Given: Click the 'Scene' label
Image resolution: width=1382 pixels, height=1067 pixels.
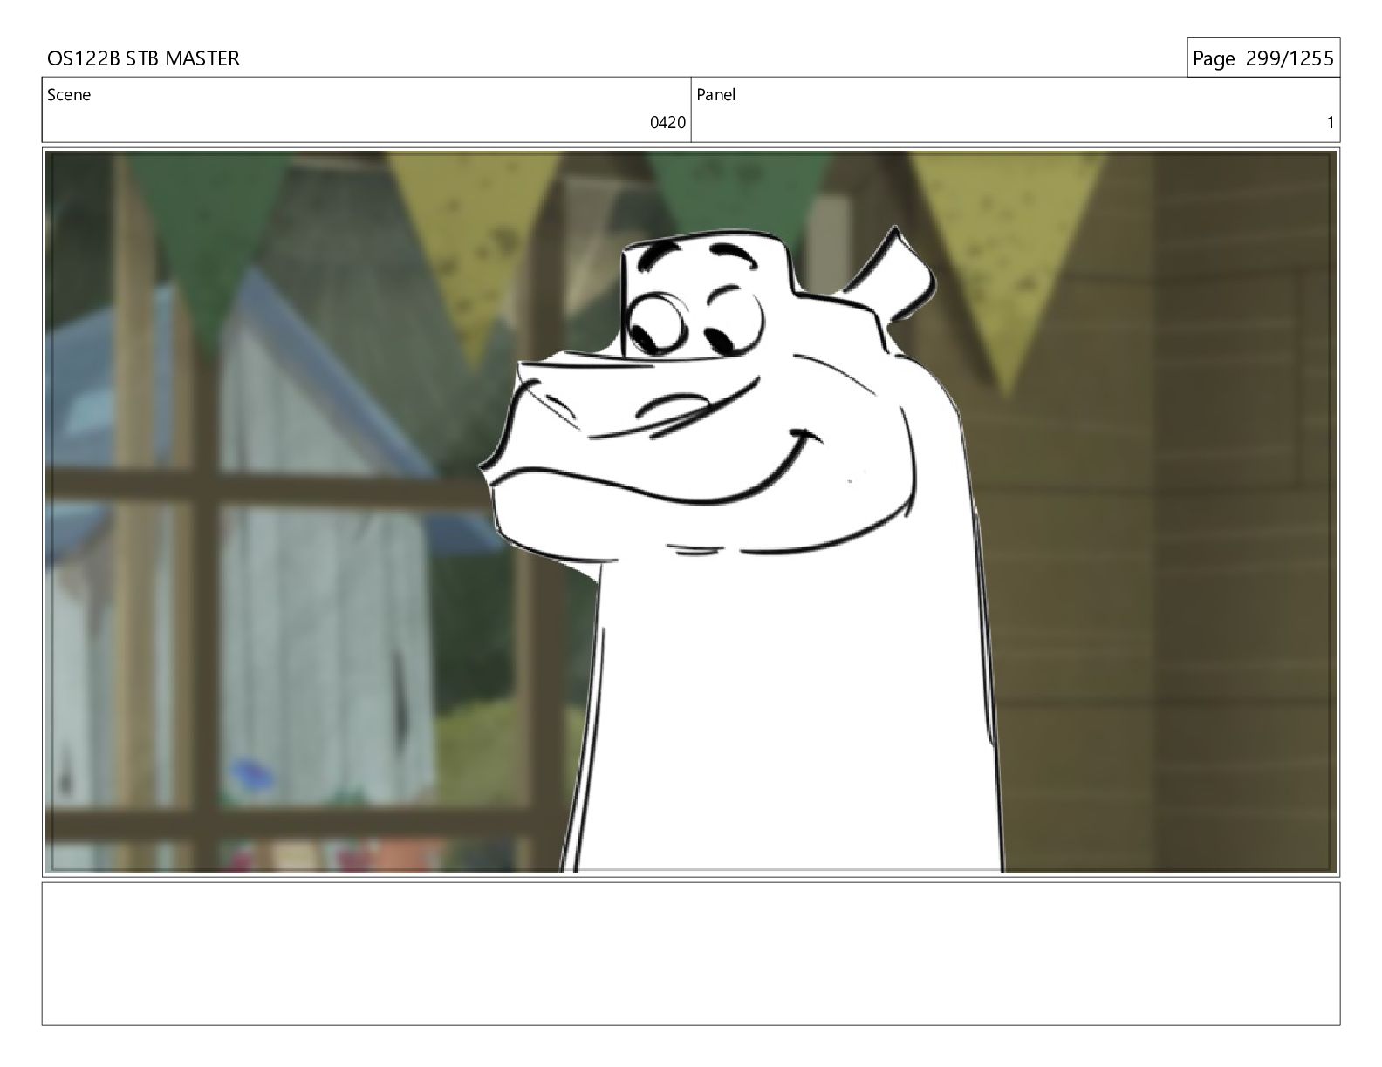Looking at the screenshot, I should coord(69,95).
